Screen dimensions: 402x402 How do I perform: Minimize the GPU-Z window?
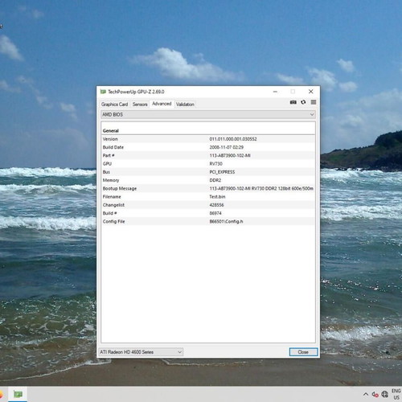(275, 92)
